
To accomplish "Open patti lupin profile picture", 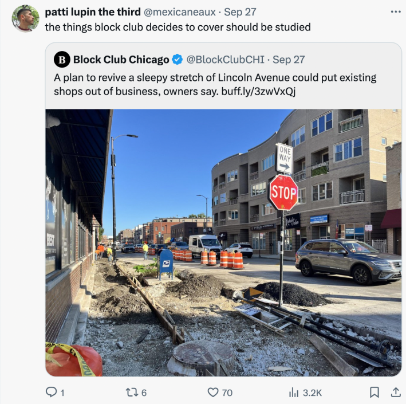I will (x=25, y=18).
